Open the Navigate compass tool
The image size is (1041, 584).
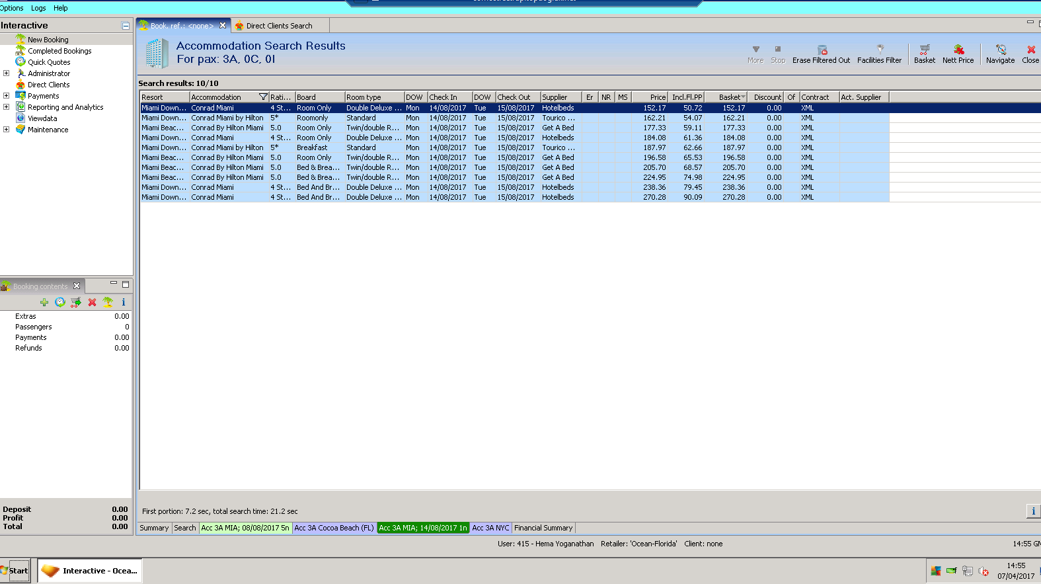click(1000, 50)
